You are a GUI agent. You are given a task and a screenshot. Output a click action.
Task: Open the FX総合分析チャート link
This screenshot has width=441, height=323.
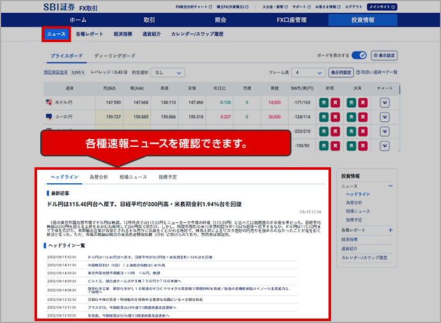[194, 7]
